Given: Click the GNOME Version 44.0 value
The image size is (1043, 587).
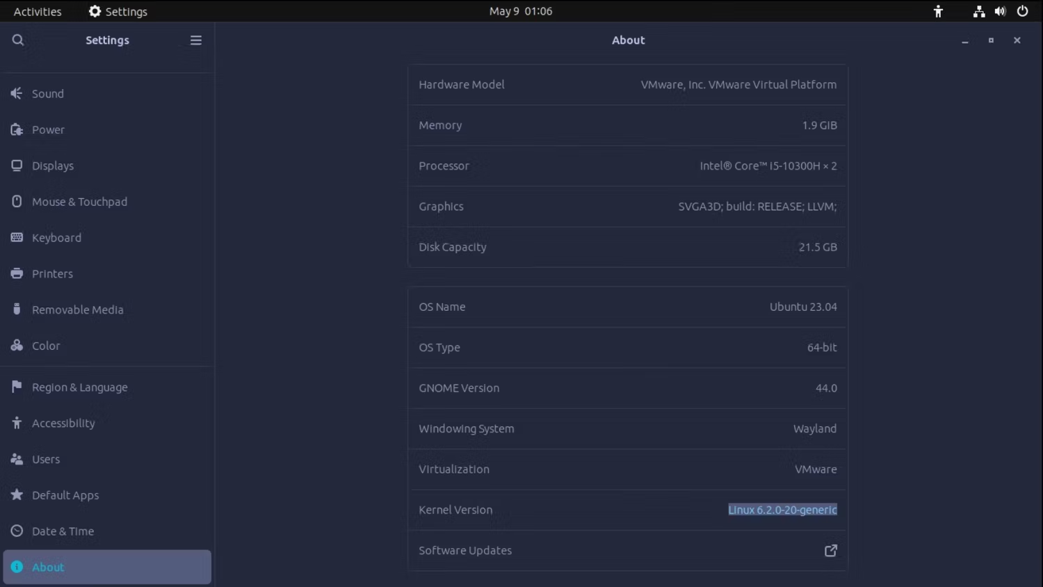Looking at the screenshot, I should (826, 388).
